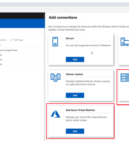Screen dimensions: 129x143
Task: Add a Failover clusters connection
Action: point(75,95)
